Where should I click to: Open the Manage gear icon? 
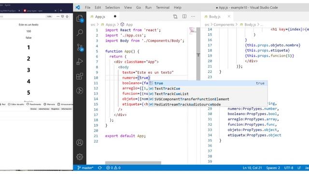pos(80,157)
